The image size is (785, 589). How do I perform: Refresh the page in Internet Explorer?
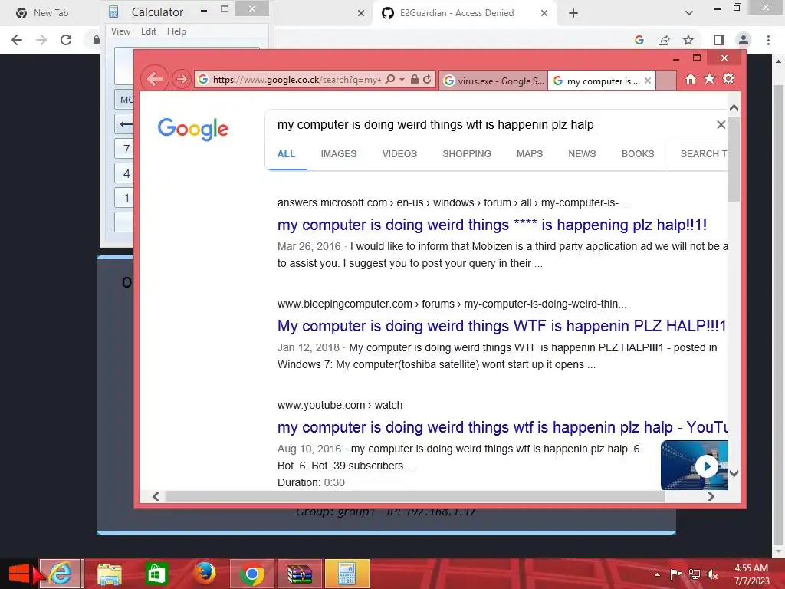[x=427, y=79]
